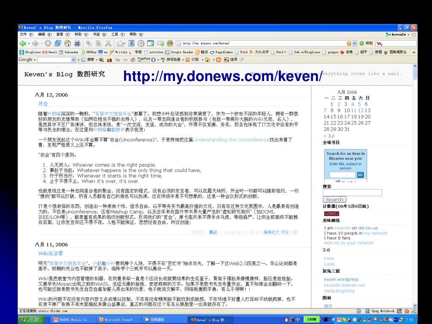The height and width of the screenshot is (324, 432).
Task: Show more bookmarks with the chevron
Action: [413, 52]
